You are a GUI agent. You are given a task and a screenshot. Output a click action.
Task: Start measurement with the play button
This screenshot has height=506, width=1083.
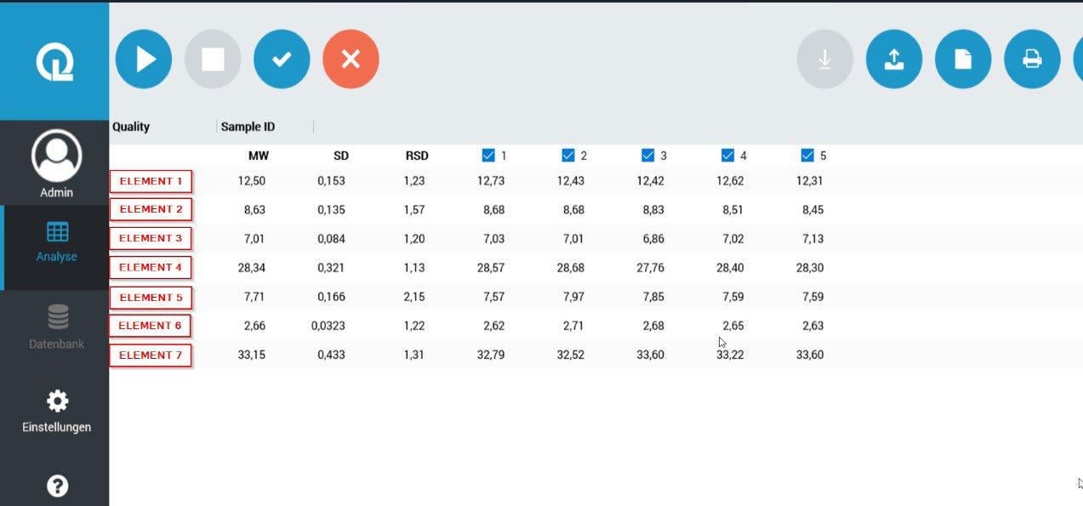click(x=144, y=60)
